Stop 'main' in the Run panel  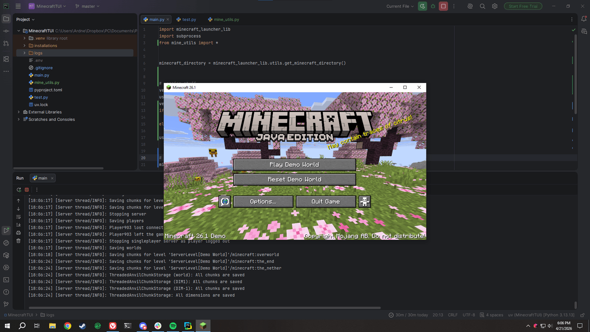pyautogui.click(x=27, y=190)
